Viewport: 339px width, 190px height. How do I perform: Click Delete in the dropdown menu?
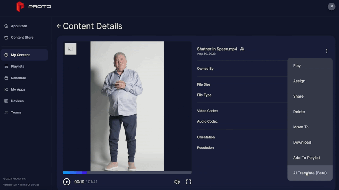click(x=299, y=112)
